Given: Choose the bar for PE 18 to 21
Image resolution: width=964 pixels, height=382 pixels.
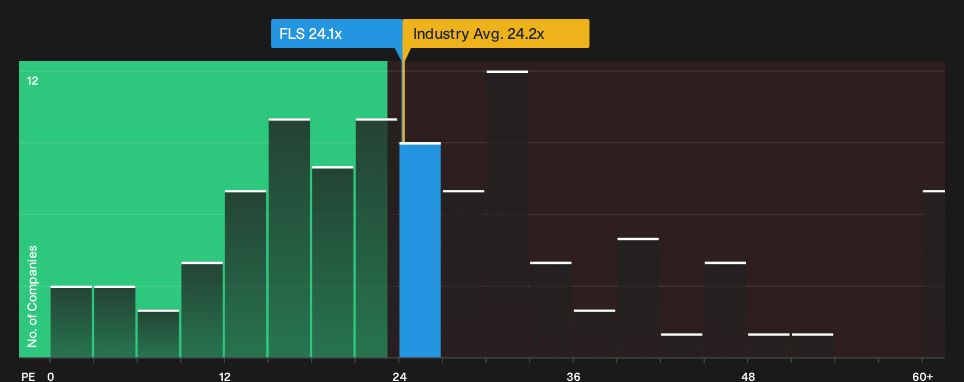Looking at the screenshot, I should click(333, 262).
